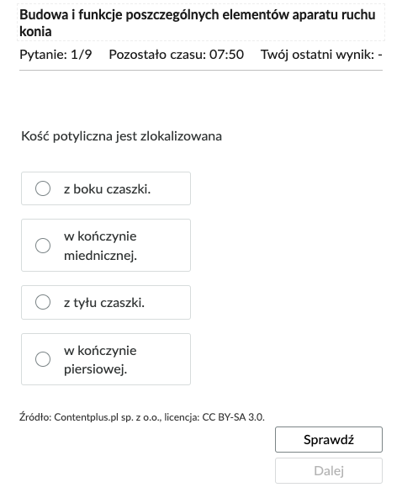The height and width of the screenshot is (498, 418).
Task: Click the question text 'Kość potyliczna jest zlokalizowana'
Action: coord(121,136)
